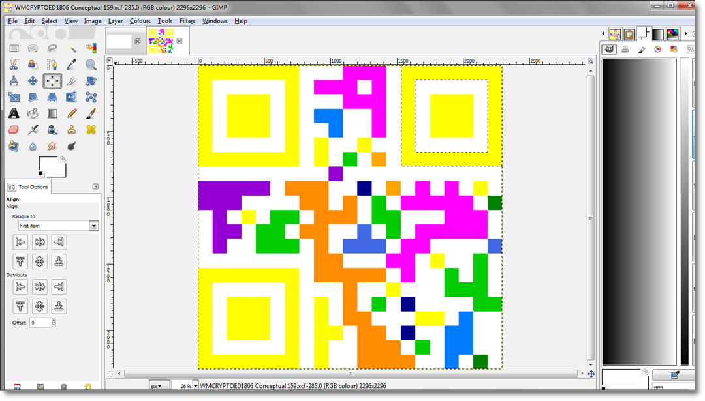Switch to the Gradients dock tab
The image size is (705, 401).
pyautogui.click(x=658, y=34)
